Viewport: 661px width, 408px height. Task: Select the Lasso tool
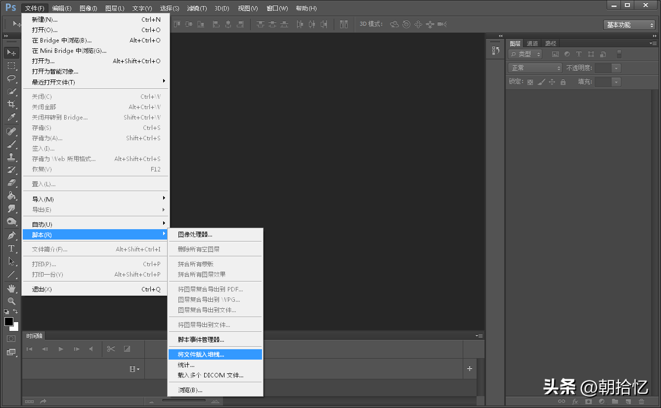tap(11, 79)
